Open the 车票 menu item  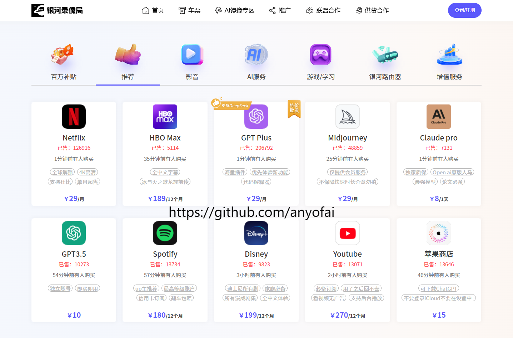click(189, 10)
